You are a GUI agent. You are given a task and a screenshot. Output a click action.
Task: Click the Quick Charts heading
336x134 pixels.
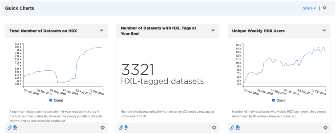[19, 8]
